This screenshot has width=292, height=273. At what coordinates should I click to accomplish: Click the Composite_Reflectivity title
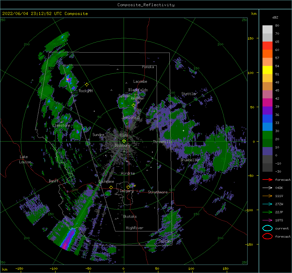point(146,5)
